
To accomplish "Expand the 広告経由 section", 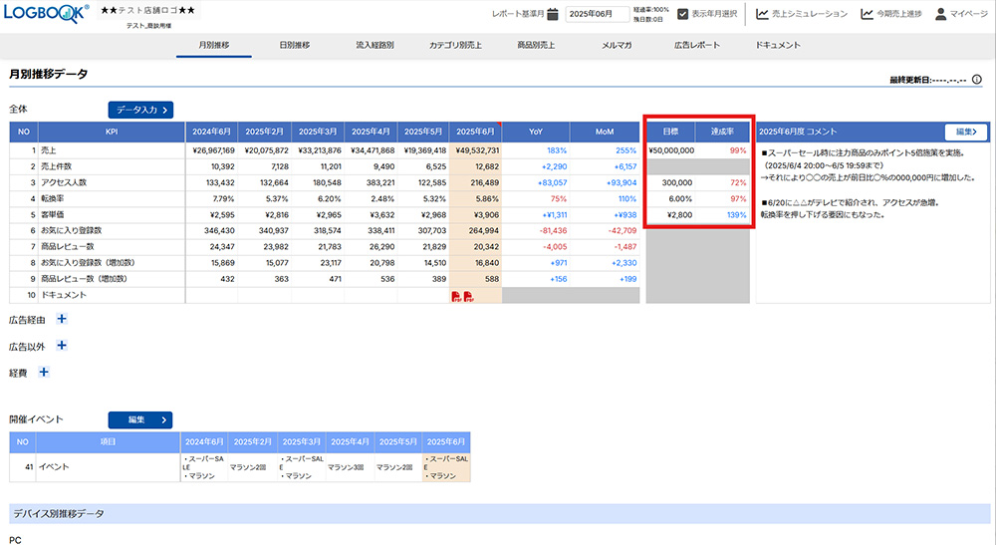I will tap(62, 320).
